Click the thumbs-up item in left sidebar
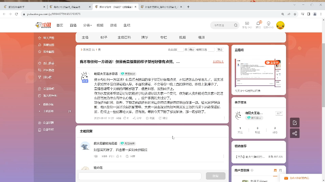 pos(46,45)
